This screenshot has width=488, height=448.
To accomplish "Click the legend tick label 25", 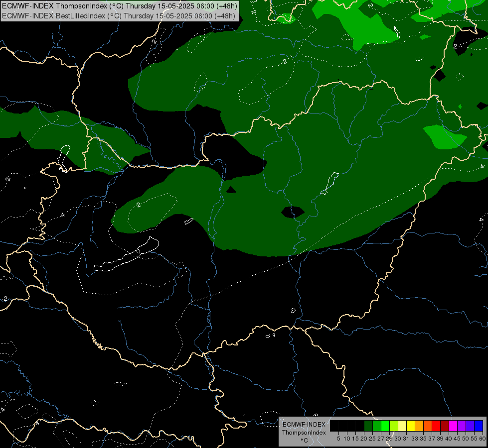I will coord(372,439).
